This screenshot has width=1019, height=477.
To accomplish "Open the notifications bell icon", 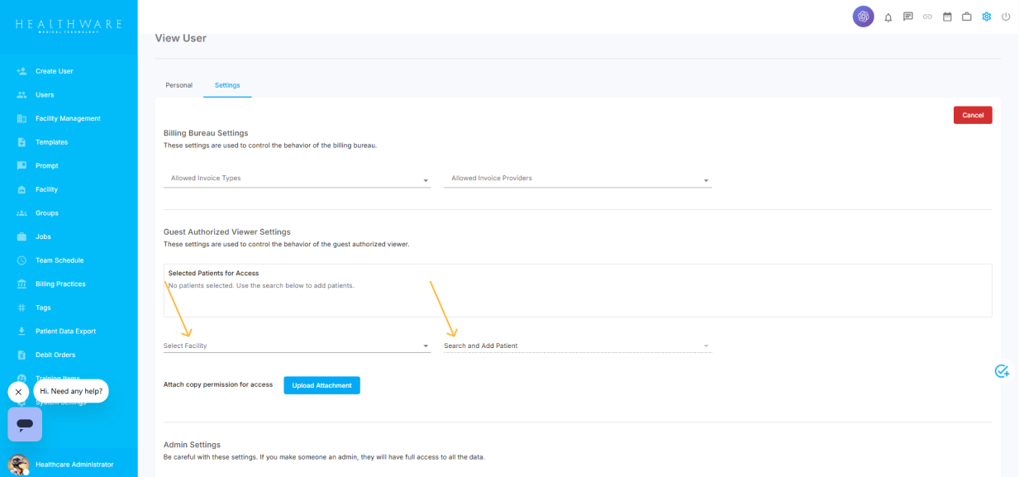I will pyautogui.click(x=888, y=17).
